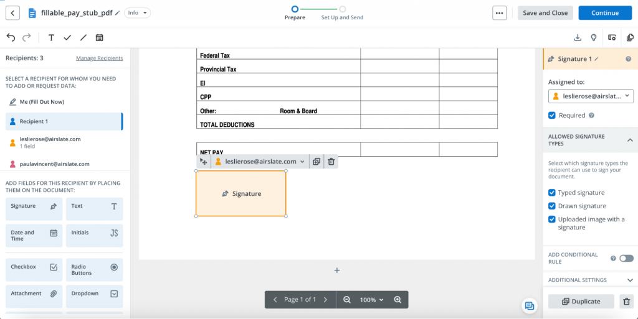
Task: Open the chat feedback icon
Action: (x=529, y=305)
